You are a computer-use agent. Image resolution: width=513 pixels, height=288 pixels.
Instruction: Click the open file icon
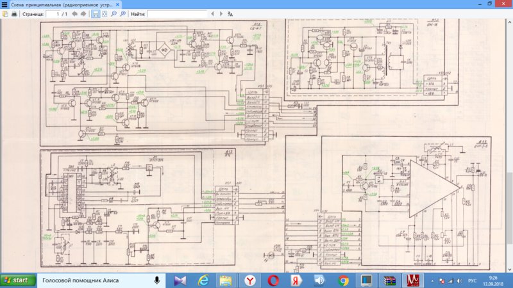click(5, 14)
